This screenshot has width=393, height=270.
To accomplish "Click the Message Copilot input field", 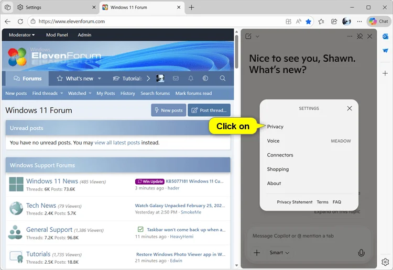I will tap(309, 235).
